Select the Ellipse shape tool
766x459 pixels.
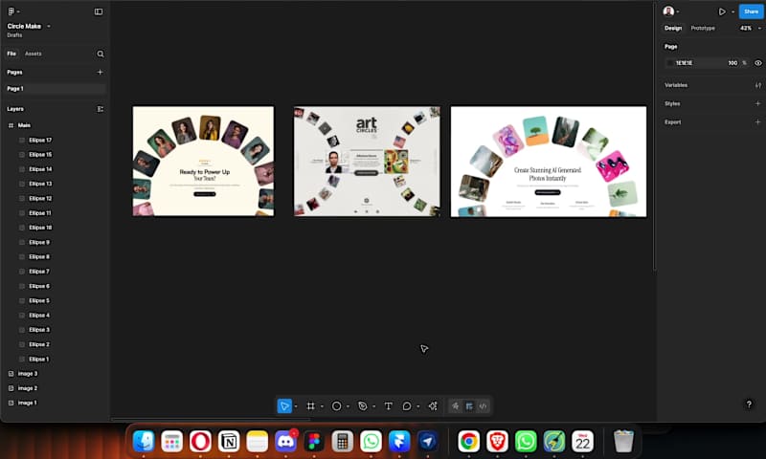[x=337, y=405]
